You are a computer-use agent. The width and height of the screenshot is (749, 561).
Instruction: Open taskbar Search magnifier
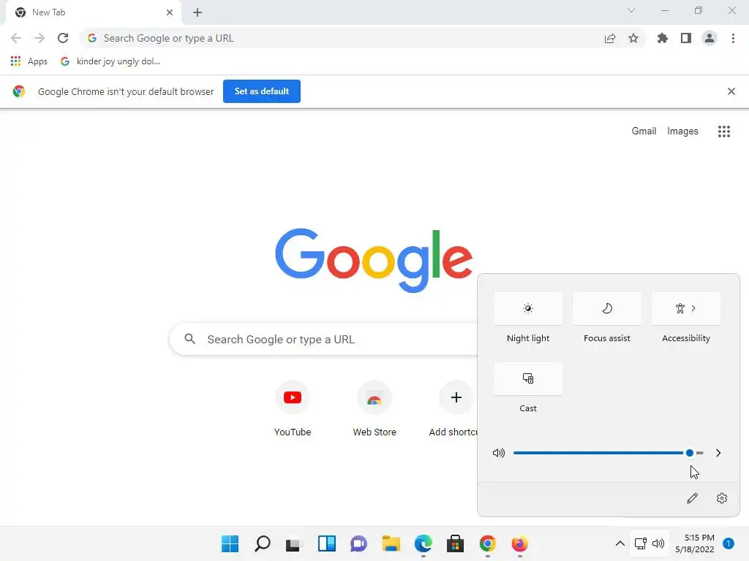tap(263, 543)
